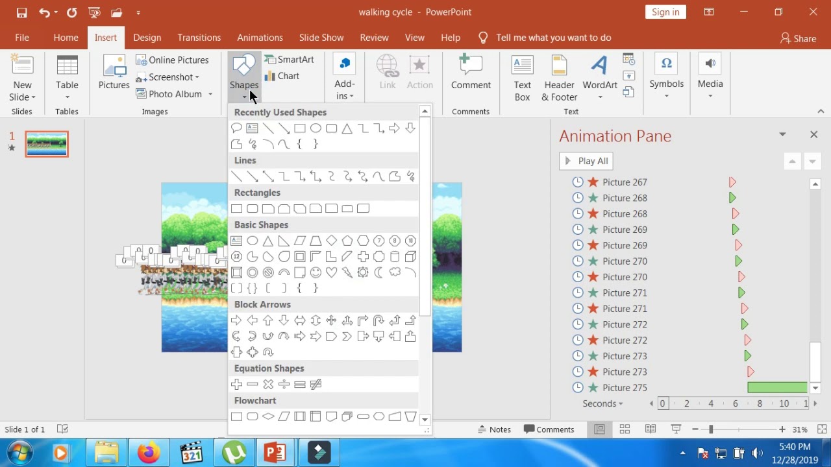Screen dimensions: 831x467
Task: Select the Not Equal equation shape
Action: (316, 384)
